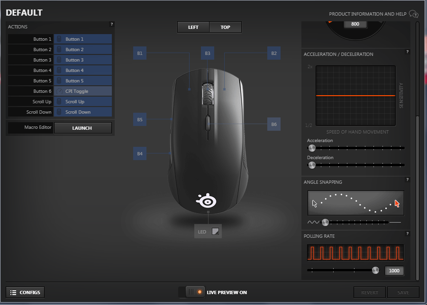
Task: Click the polling rate waveform display
Action: 355,253
